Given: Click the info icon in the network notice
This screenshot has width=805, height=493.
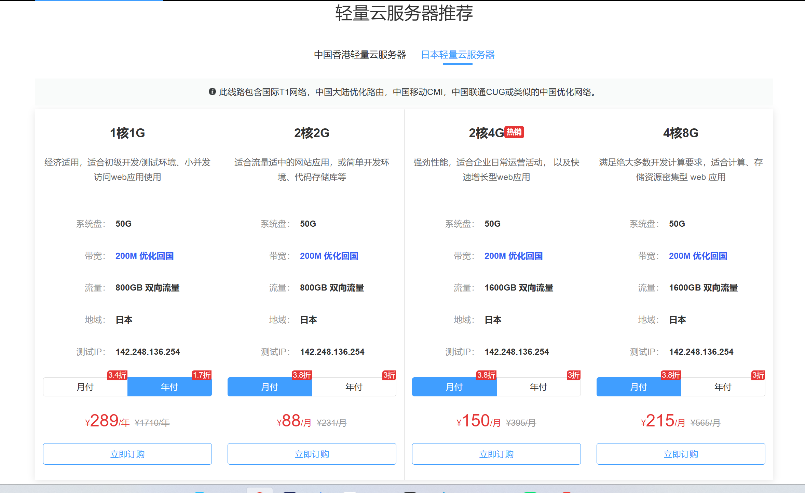Looking at the screenshot, I should 212,91.
